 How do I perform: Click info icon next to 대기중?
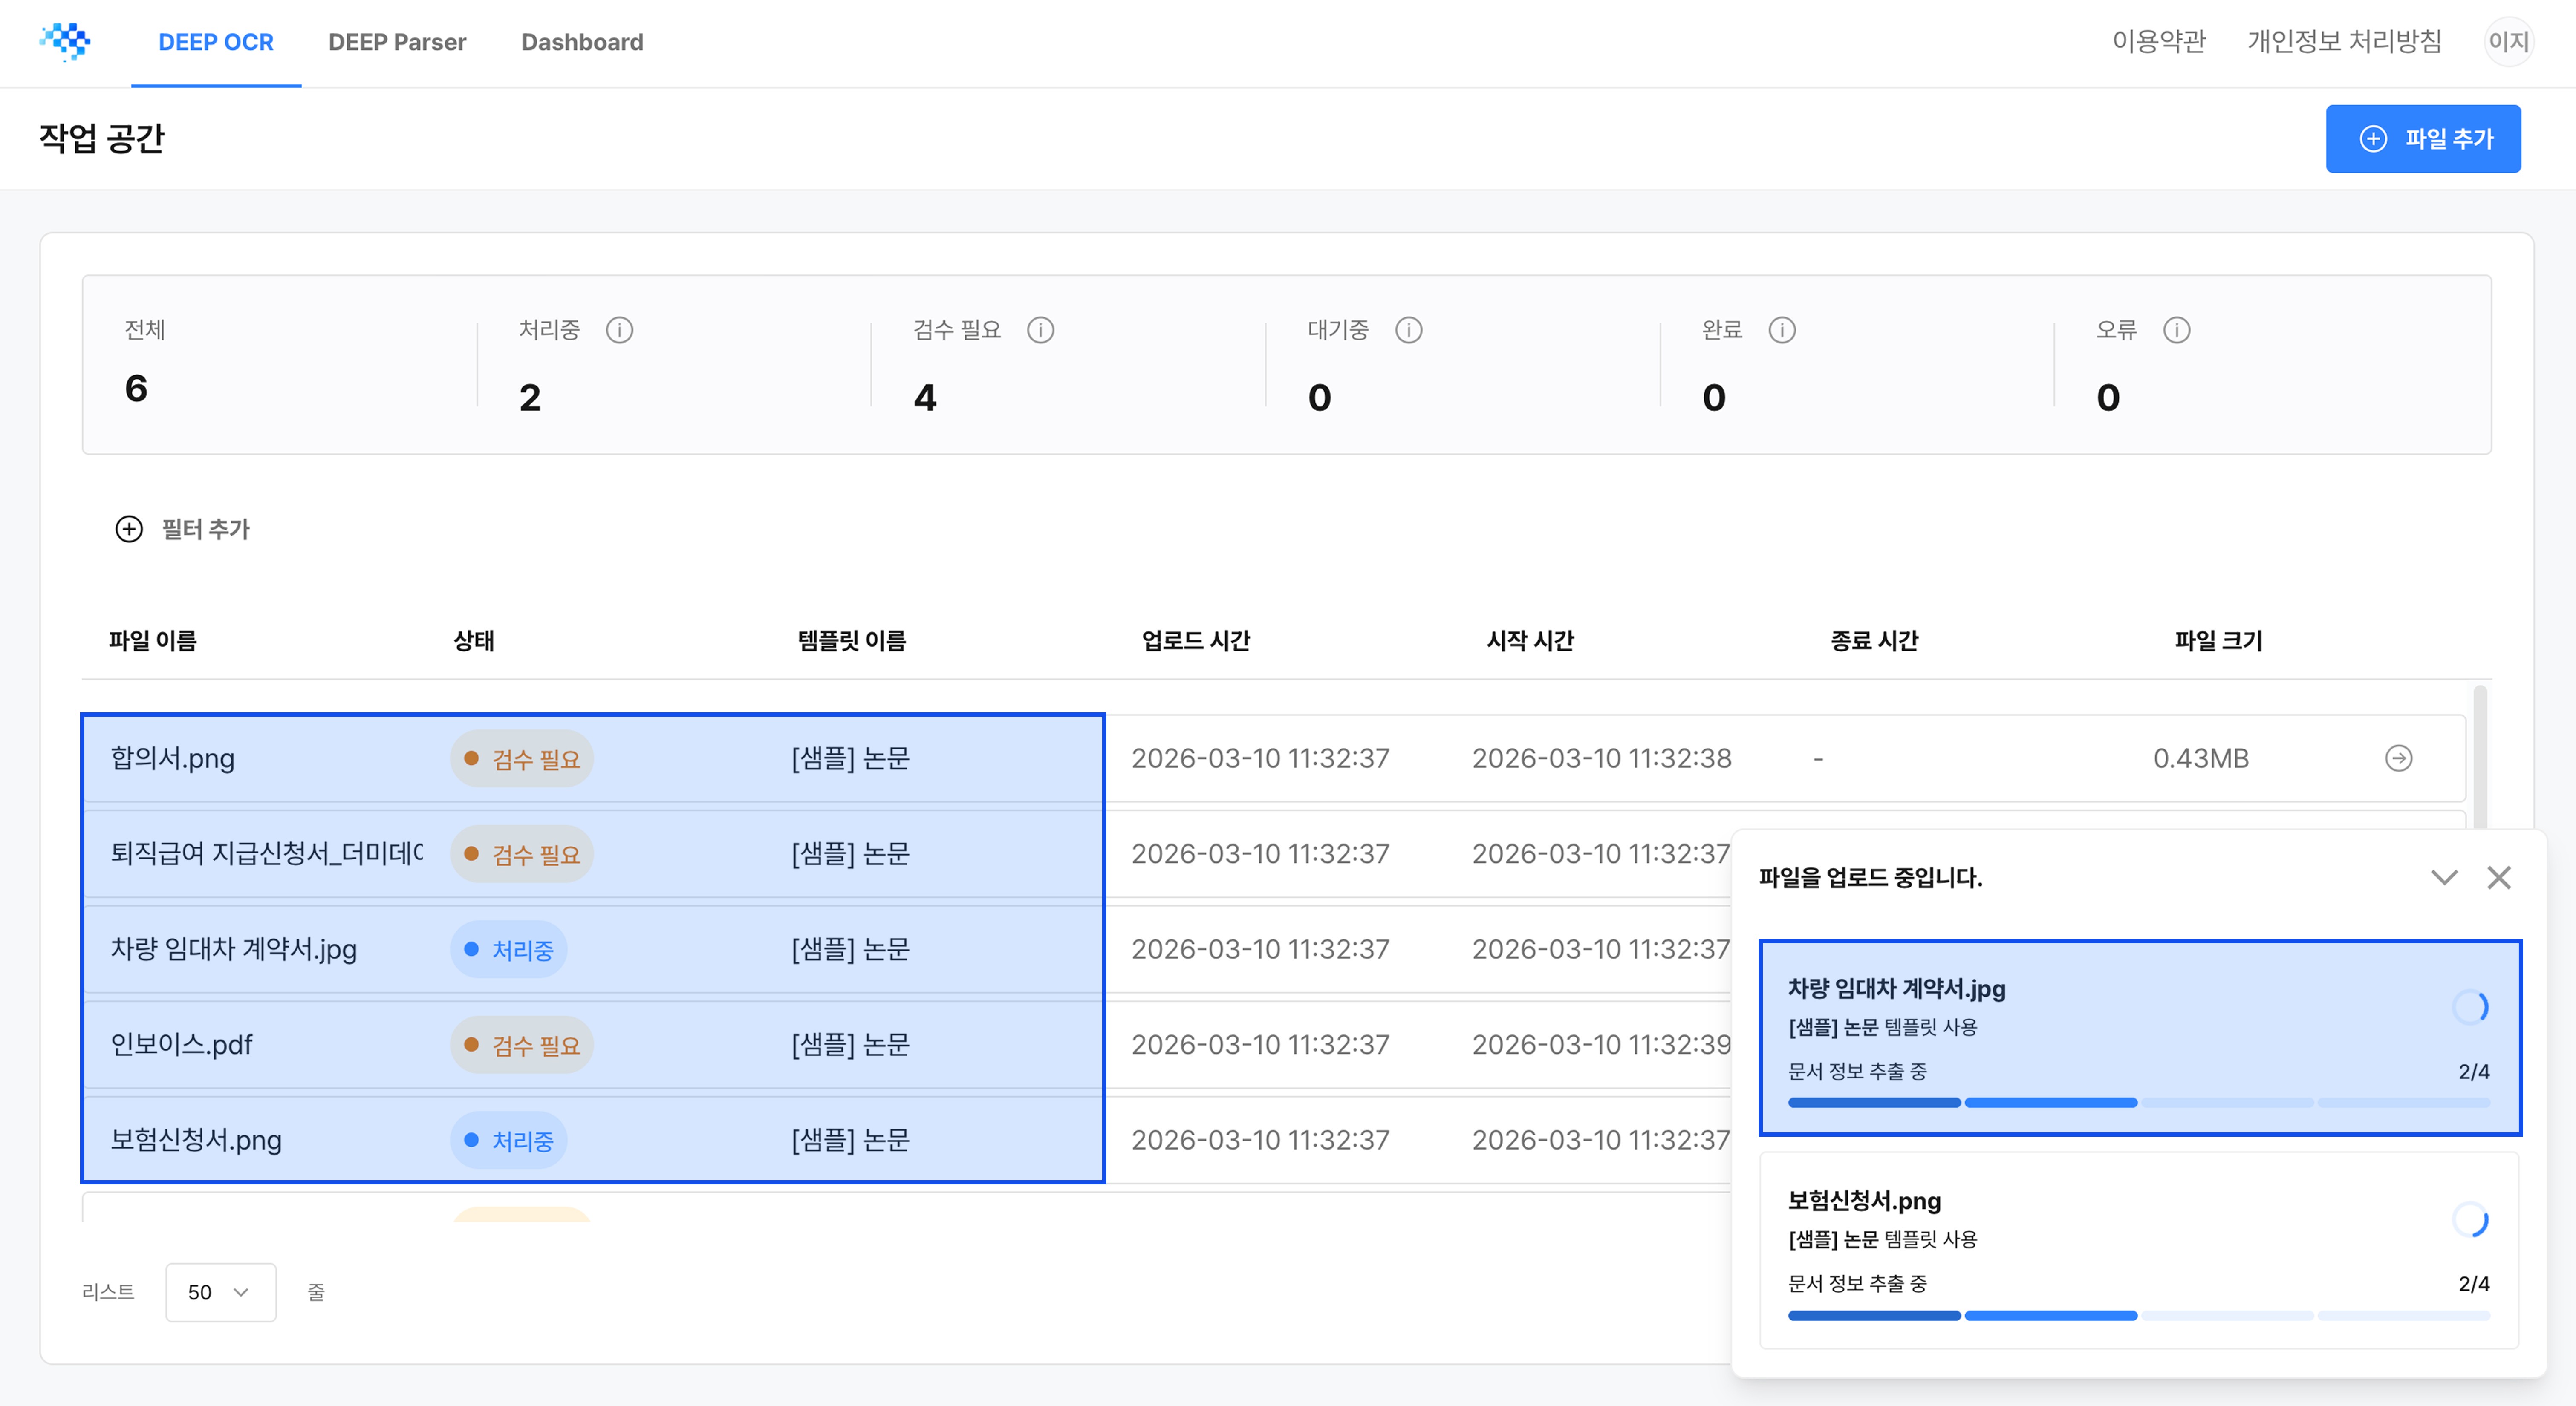pos(1408,330)
